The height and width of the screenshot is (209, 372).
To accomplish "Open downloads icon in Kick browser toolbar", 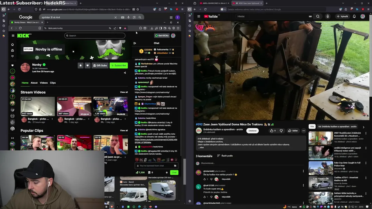I will point(152,28).
